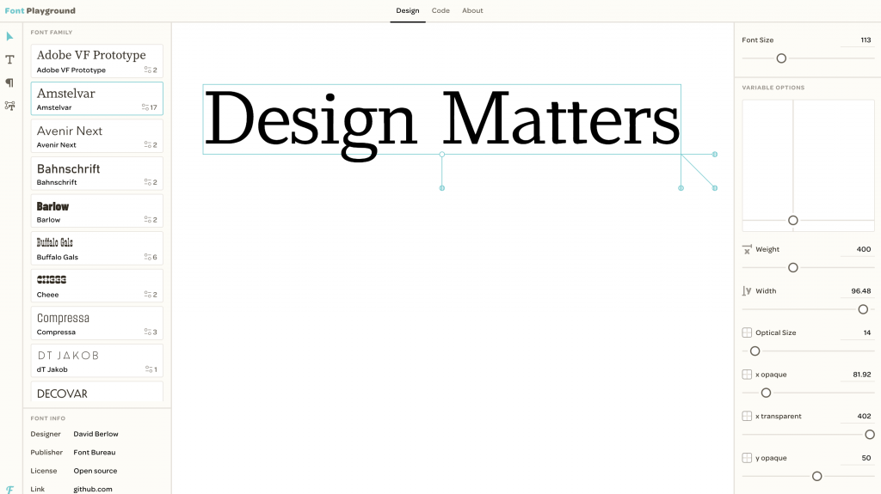881x494 pixels.
Task: Click the F logo icon at bottom left
Action: [9, 489]
